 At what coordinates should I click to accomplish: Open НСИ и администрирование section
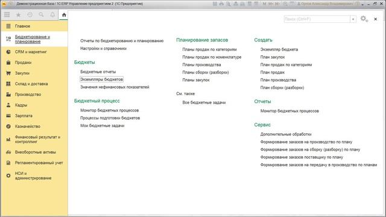point(34,175)
